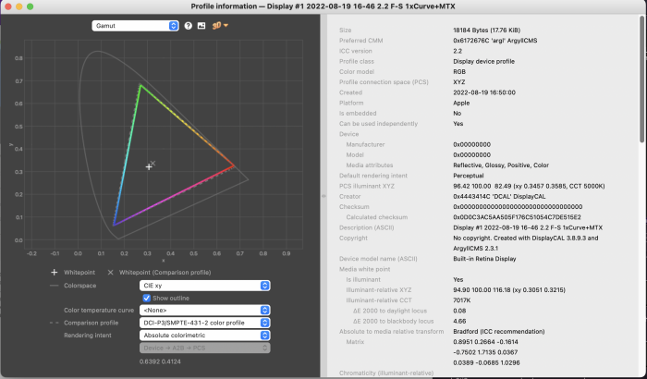The width and height of the screenshot is (647, 379).
Task: Choose a different Comparison profile from the dropdown
Action: tap(204, 322)
